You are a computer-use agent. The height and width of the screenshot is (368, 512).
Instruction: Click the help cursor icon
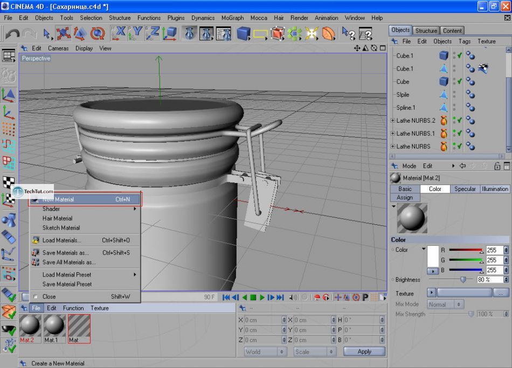(x=348, y=33)
